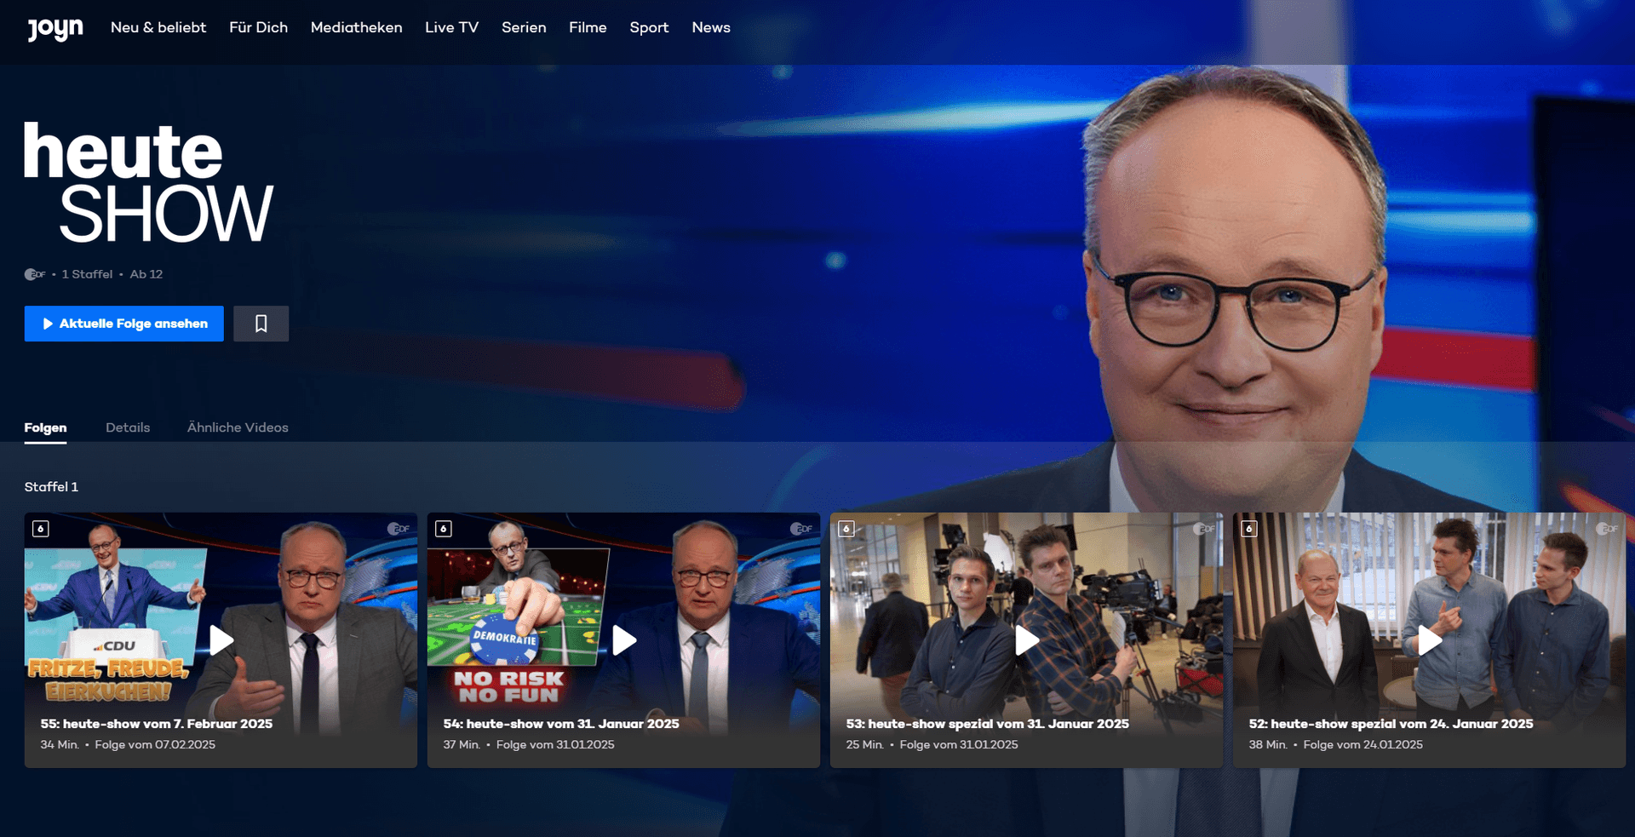
Task: Browse the Serien section
Action: pos(524,27)
